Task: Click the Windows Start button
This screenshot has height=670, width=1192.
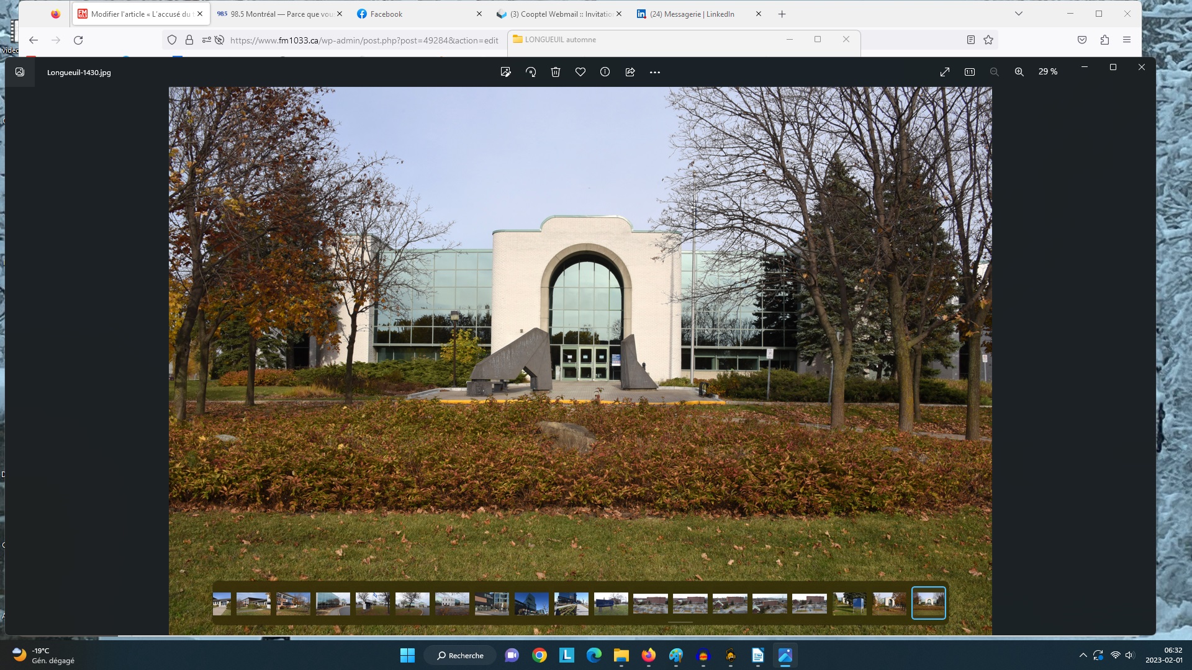Action: (407, 655)
